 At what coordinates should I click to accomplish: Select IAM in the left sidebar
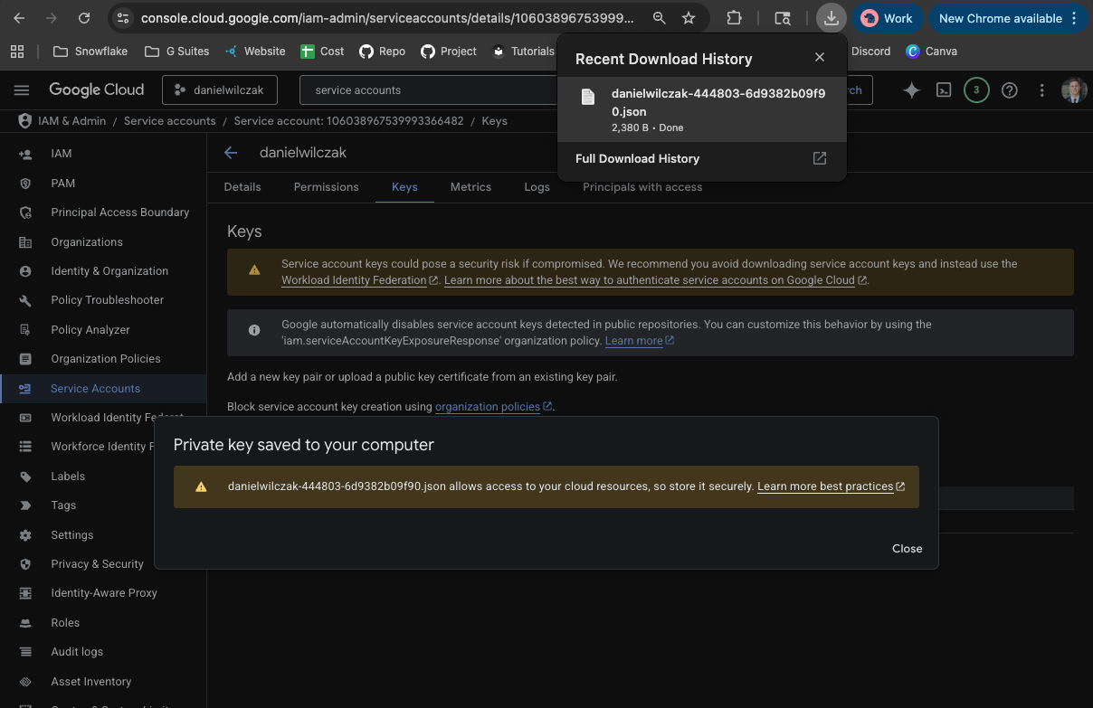pyautogui.click(x=62, y=154)
